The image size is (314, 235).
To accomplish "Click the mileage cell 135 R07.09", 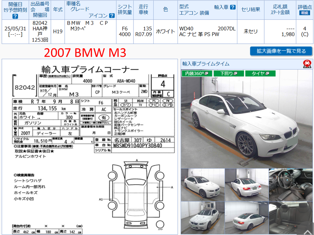I will pos(144,32).
